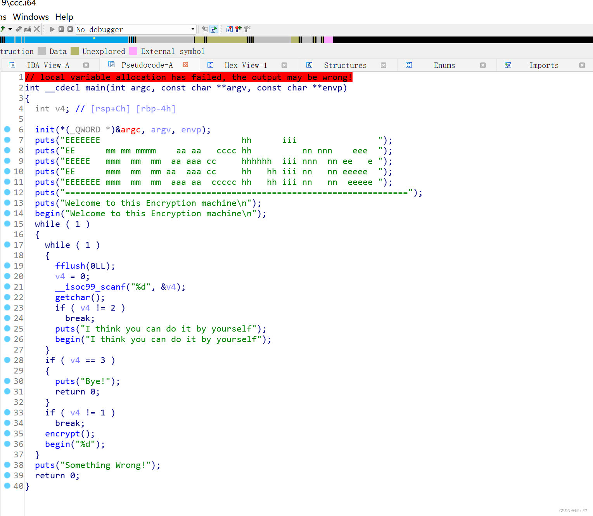593x516 pixels.
Task: Open the dropdown arrow beside the add-breakpoint icon
Action: click(10, 29)
